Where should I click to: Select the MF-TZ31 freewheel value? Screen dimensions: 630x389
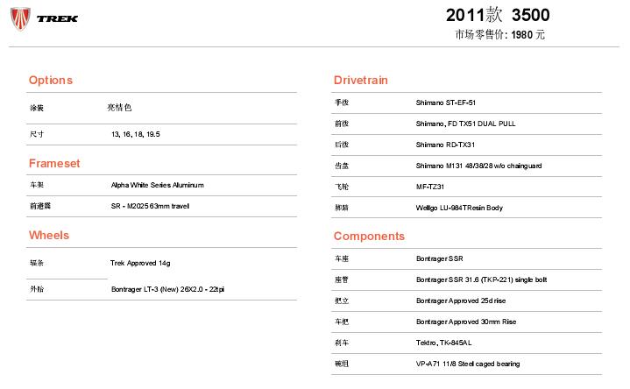430,187
